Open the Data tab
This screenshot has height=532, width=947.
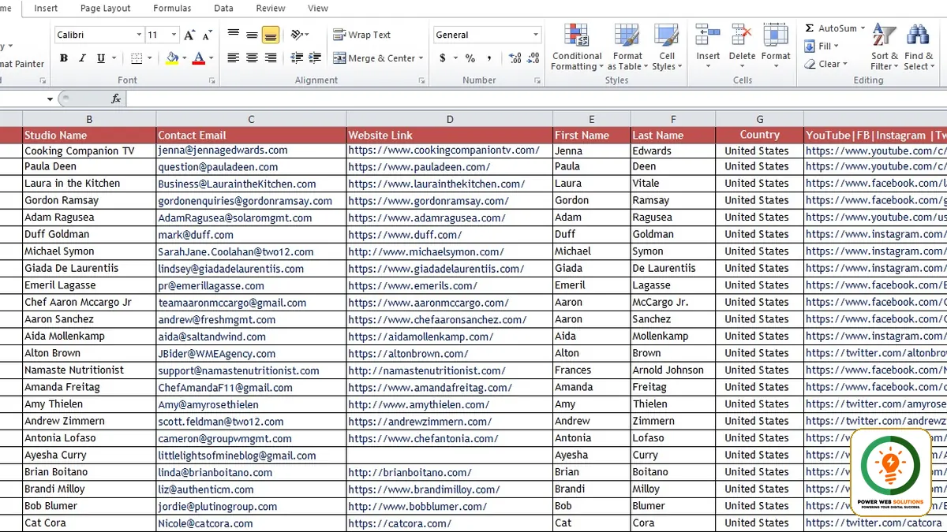coord(223,9)
